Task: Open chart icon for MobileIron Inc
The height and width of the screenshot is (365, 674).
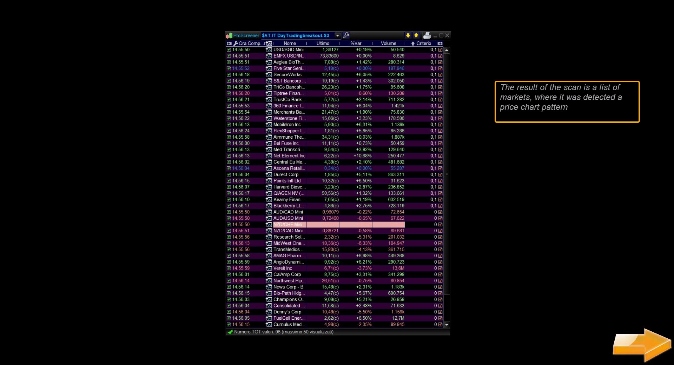Action: pyautogui.click(x=269, y=125)
